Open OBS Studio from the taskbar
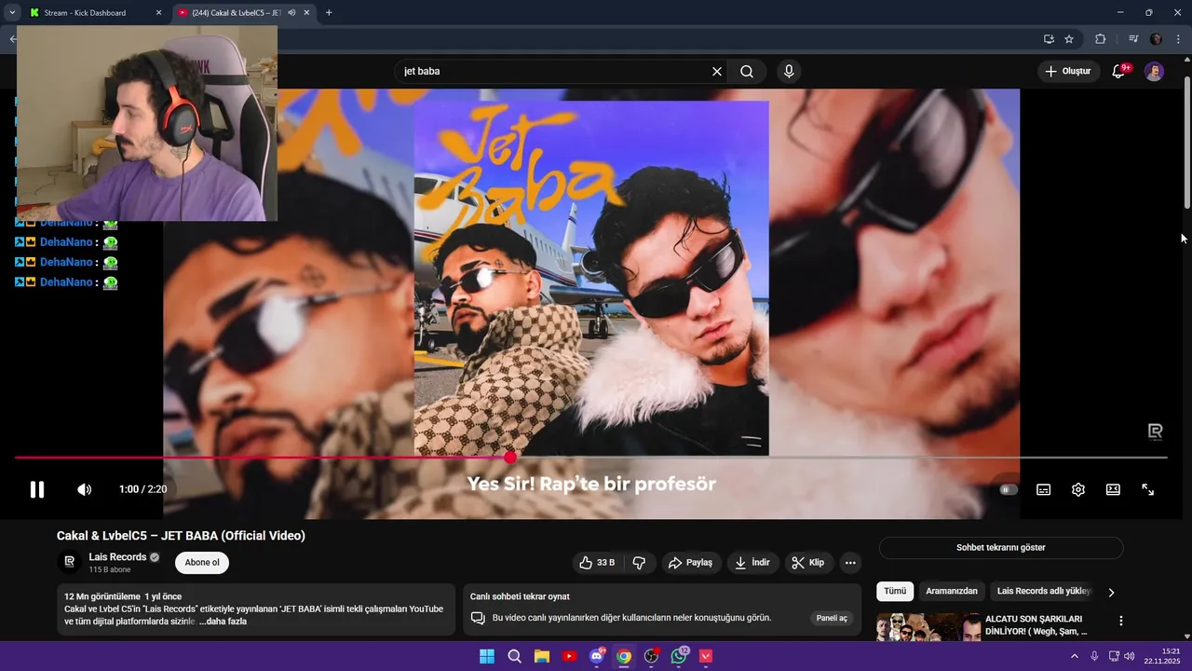Screen dimensions: 1192x671 tap(652, 656)
